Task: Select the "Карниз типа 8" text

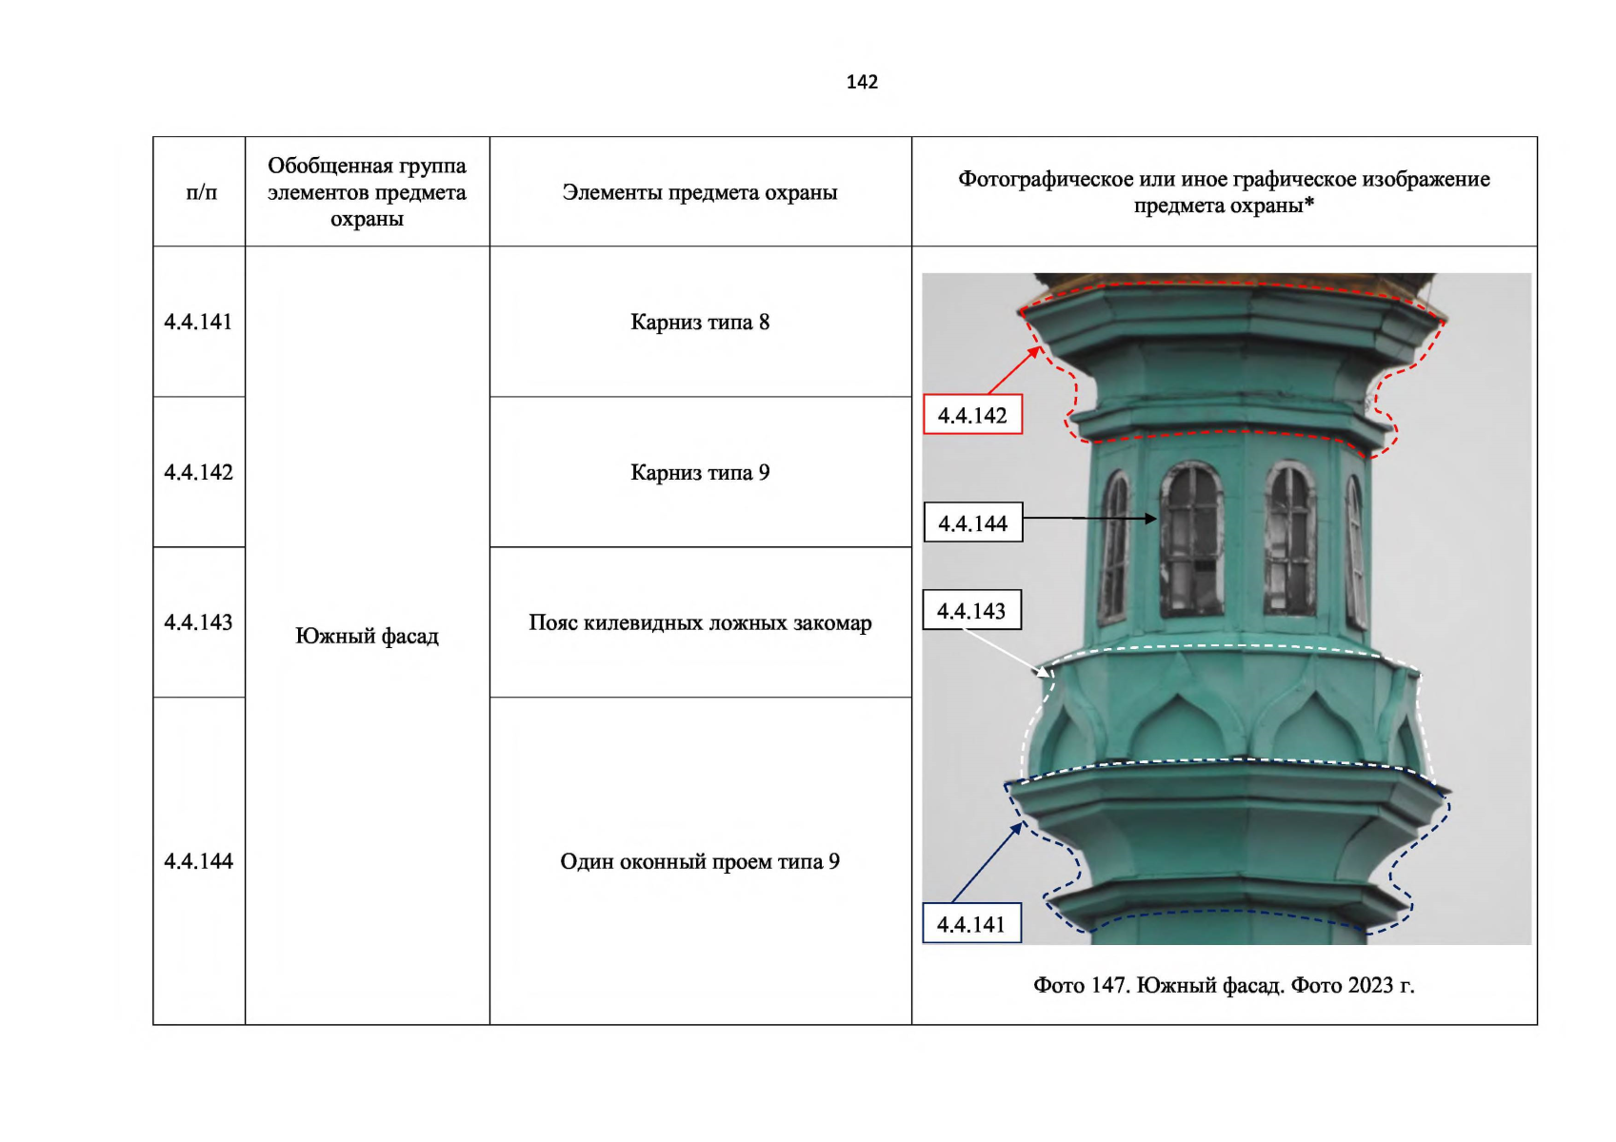Action: (700, 322)
